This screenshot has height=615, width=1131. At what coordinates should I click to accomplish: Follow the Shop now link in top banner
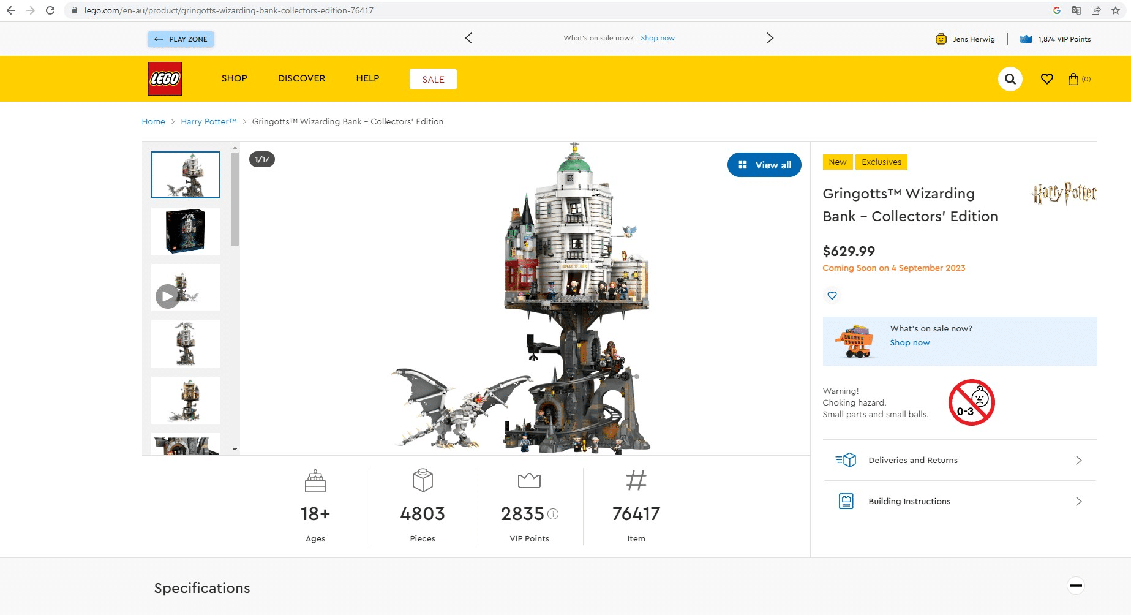[658, 38]
